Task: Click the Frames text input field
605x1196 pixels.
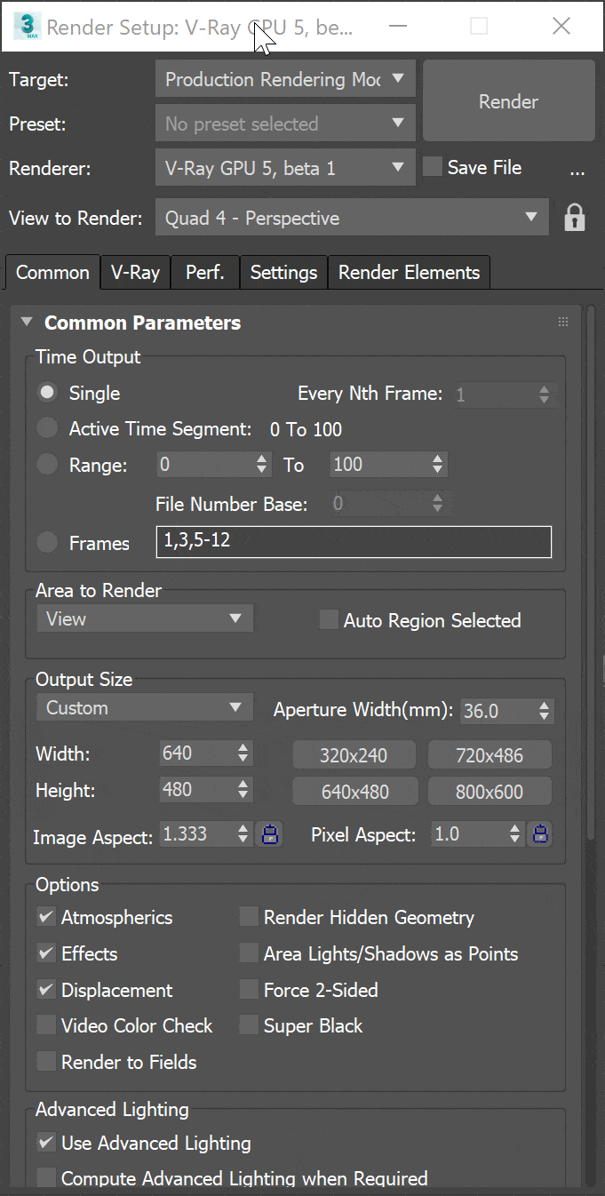Action: tap(353, 542)
